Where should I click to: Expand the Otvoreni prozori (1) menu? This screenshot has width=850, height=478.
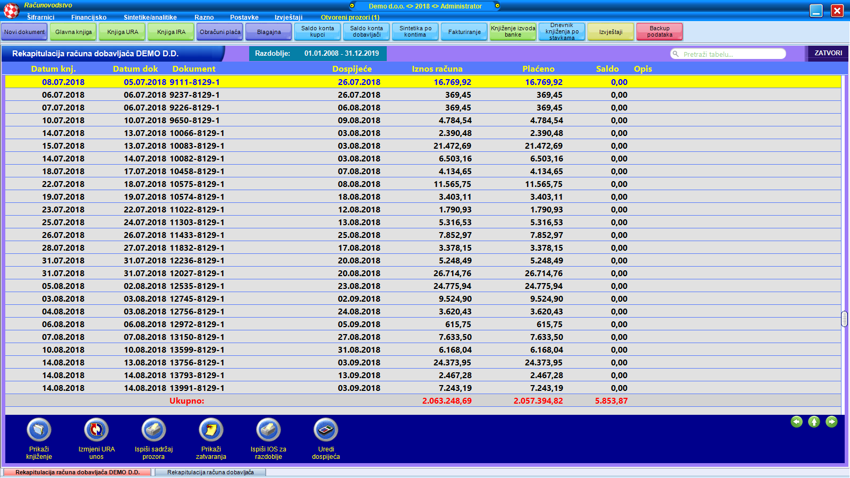350,18
